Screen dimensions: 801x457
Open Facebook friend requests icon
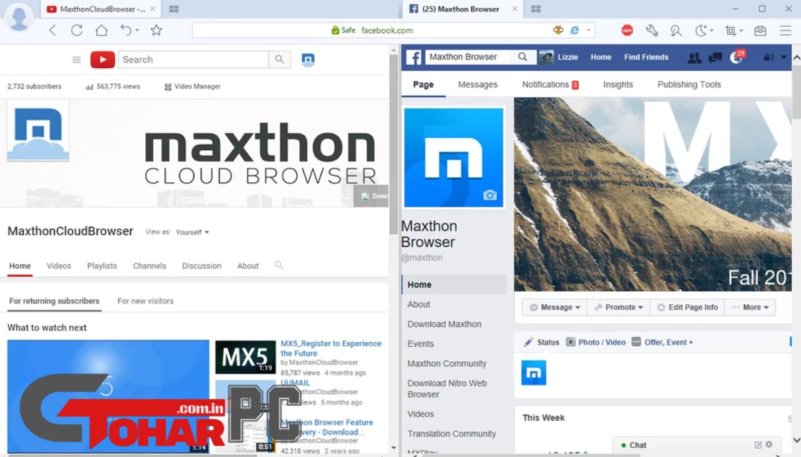click(x=694, y=57)
